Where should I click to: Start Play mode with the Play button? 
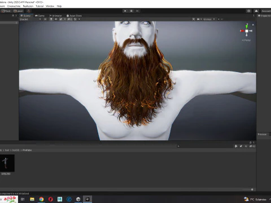click(x=125, y=11)
